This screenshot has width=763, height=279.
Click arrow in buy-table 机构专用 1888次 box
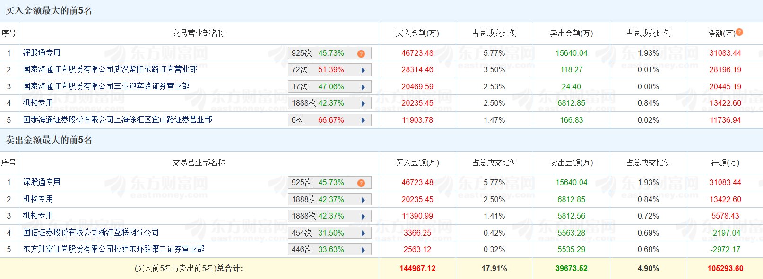(x=363, y=103)
